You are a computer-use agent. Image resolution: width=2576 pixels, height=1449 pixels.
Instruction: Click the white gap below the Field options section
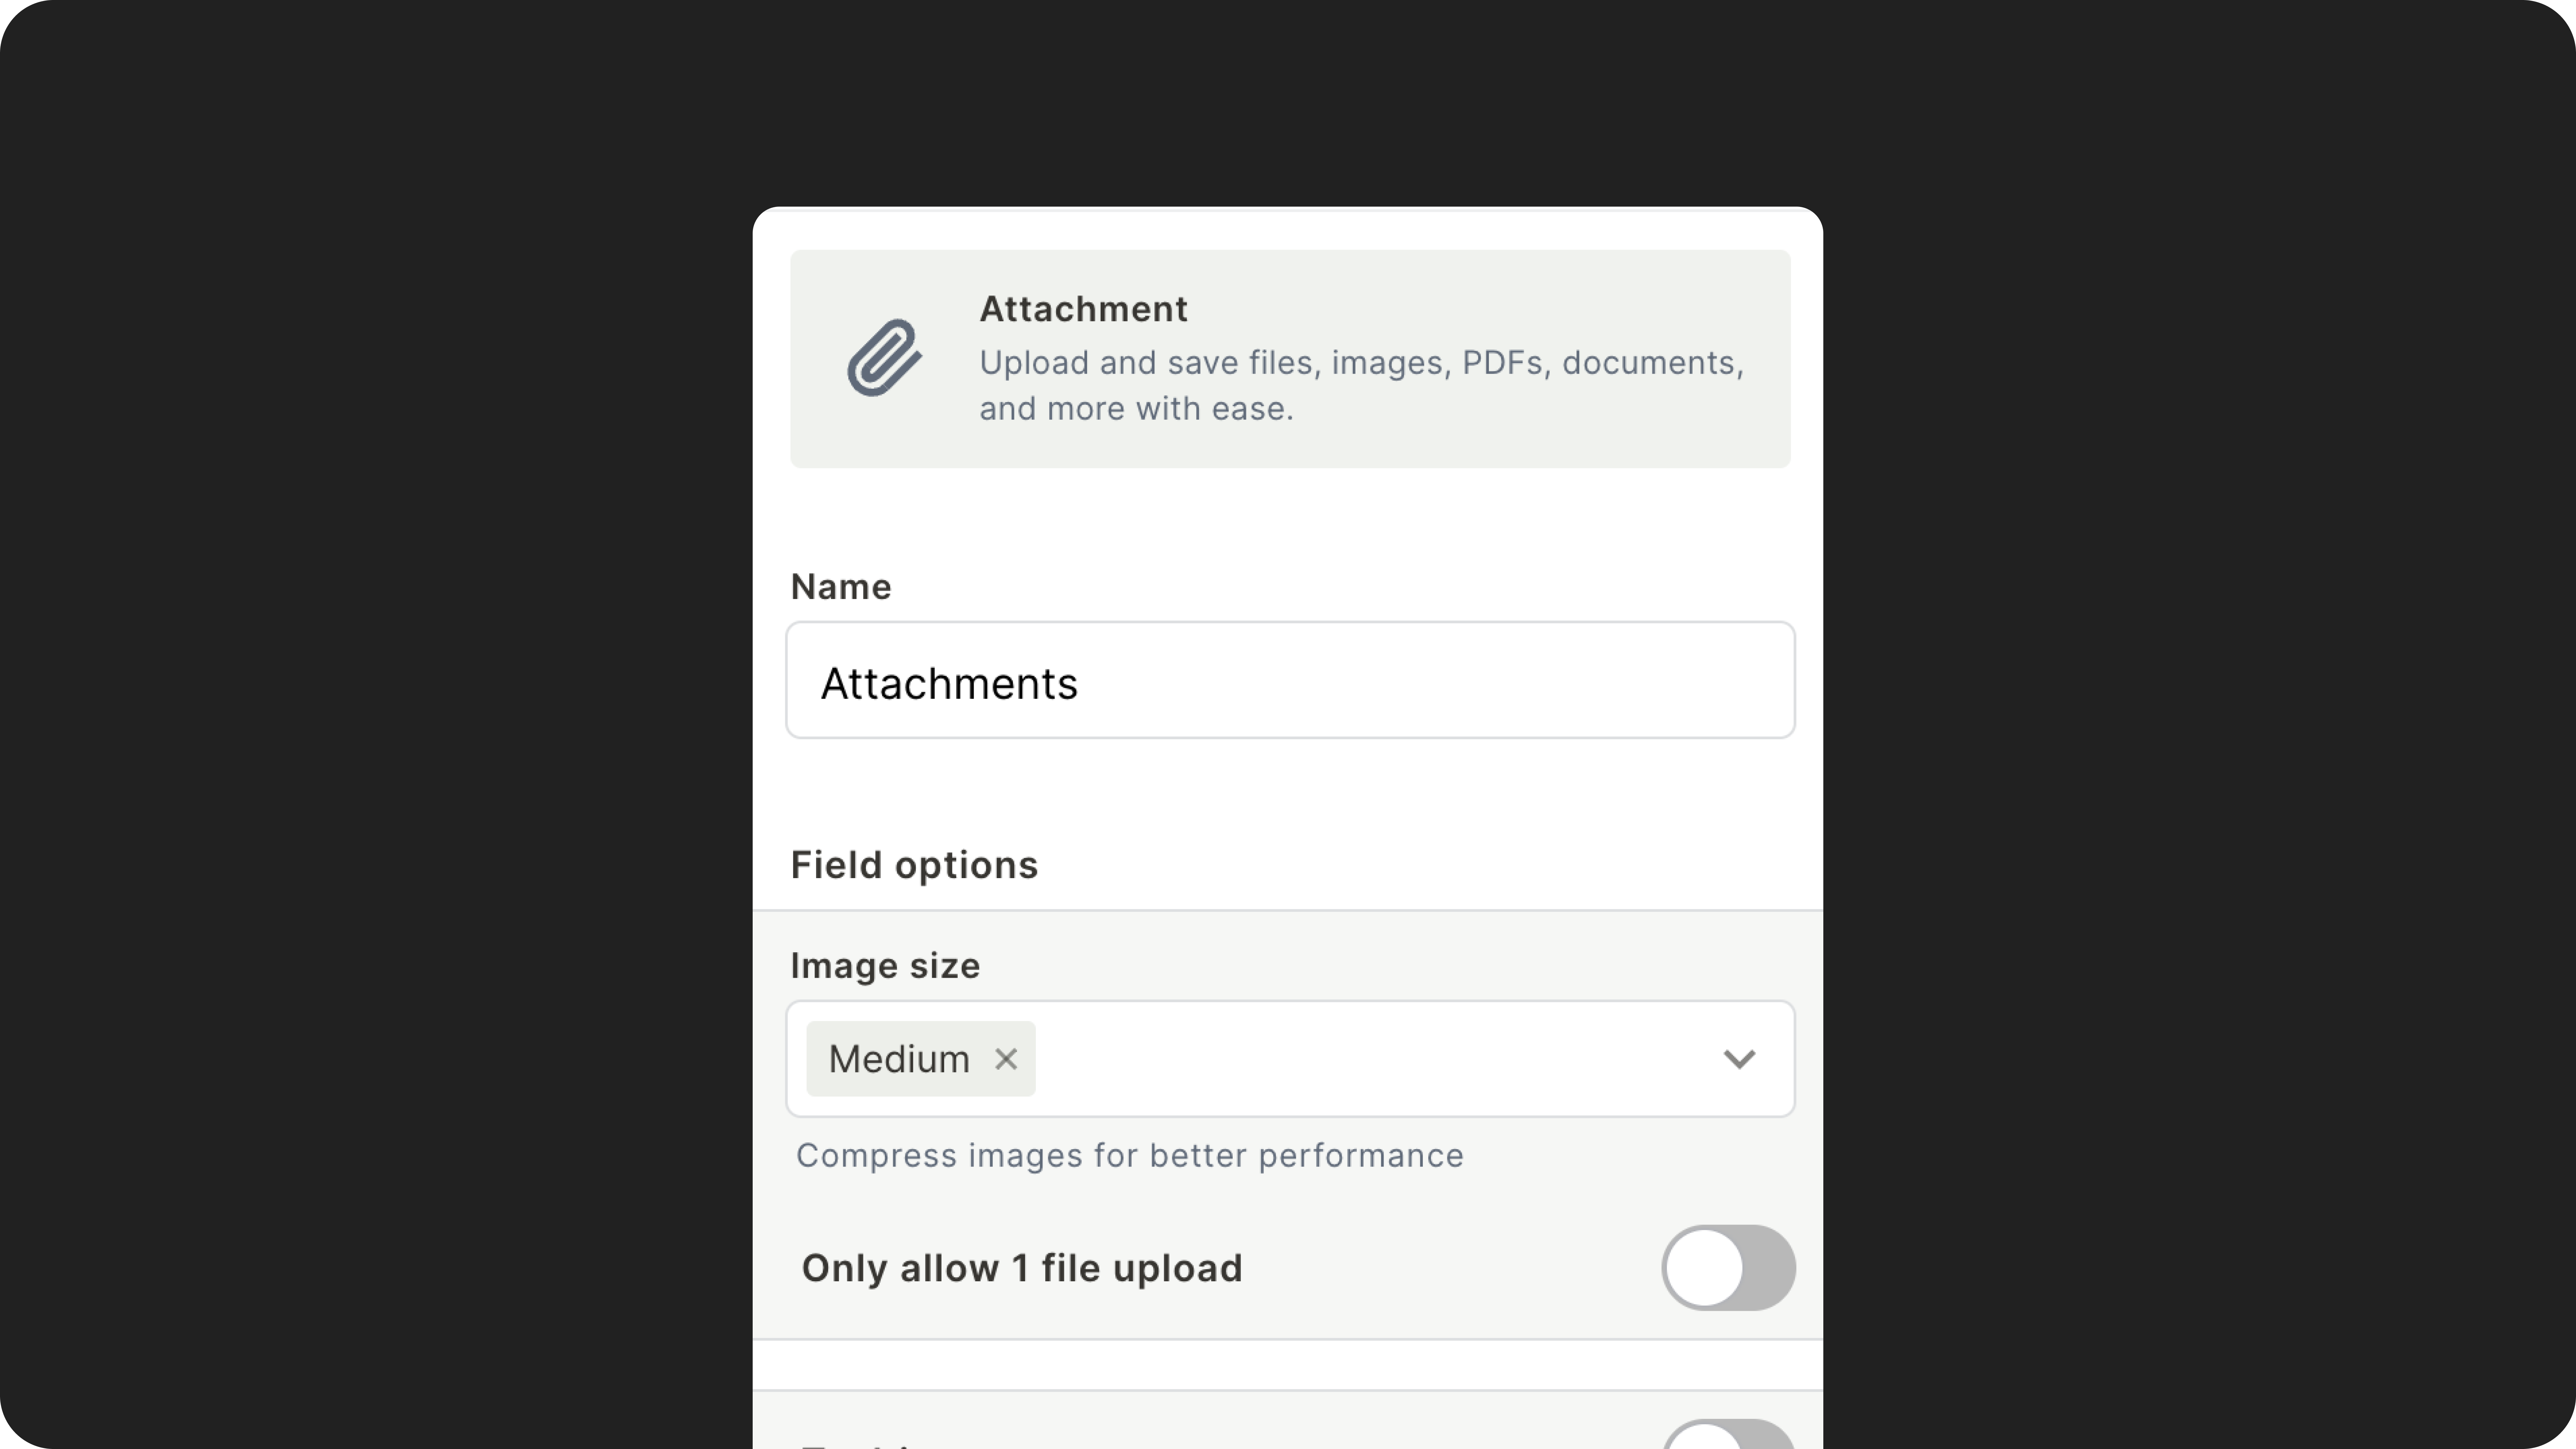(x=1288, y=1364)
